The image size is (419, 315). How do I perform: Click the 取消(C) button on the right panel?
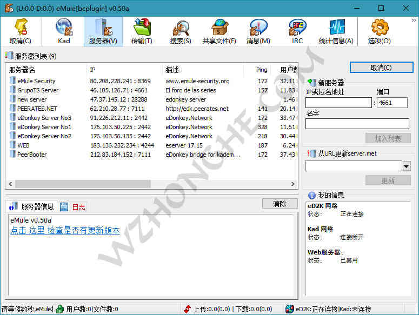(381, 68)
